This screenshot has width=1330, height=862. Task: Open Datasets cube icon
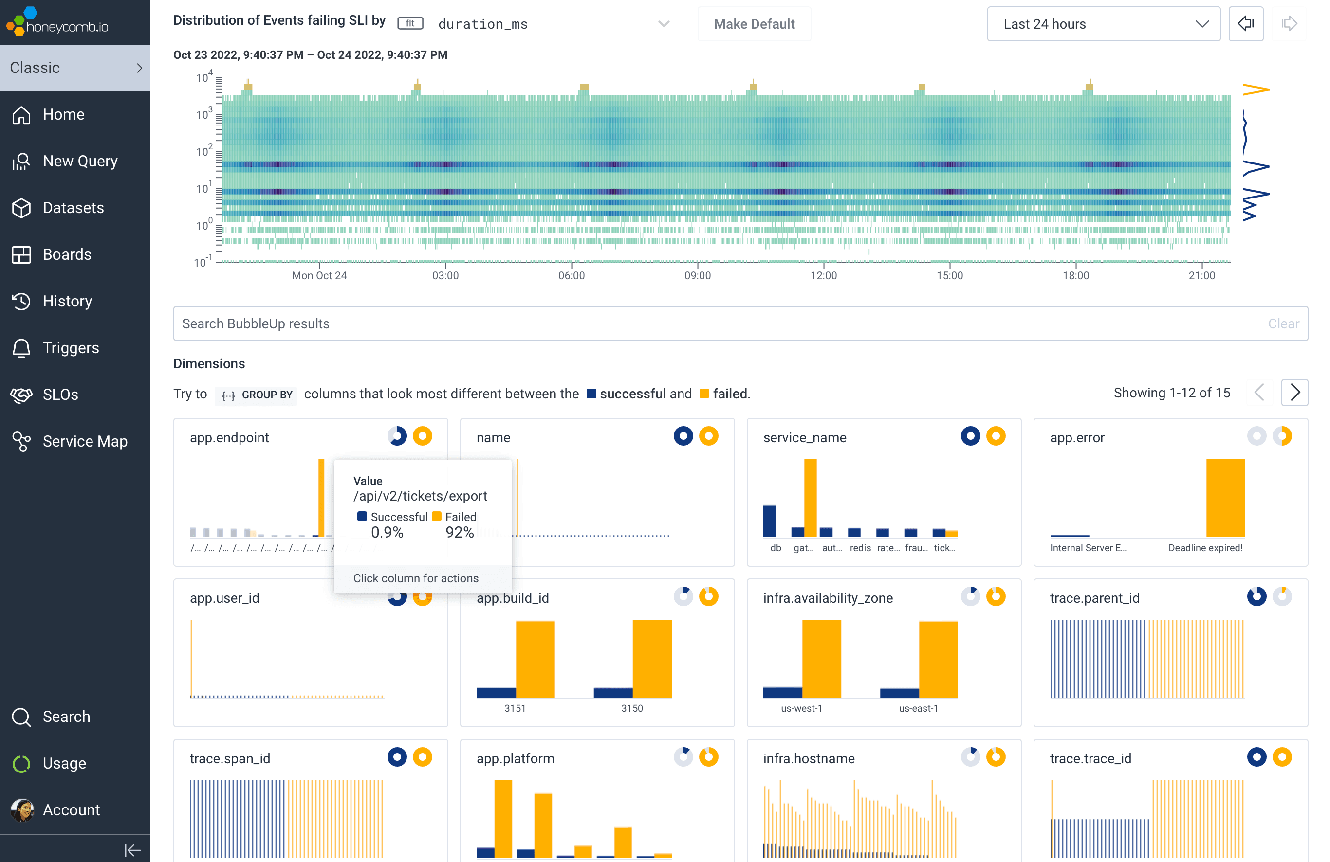(x=21, y=208)
